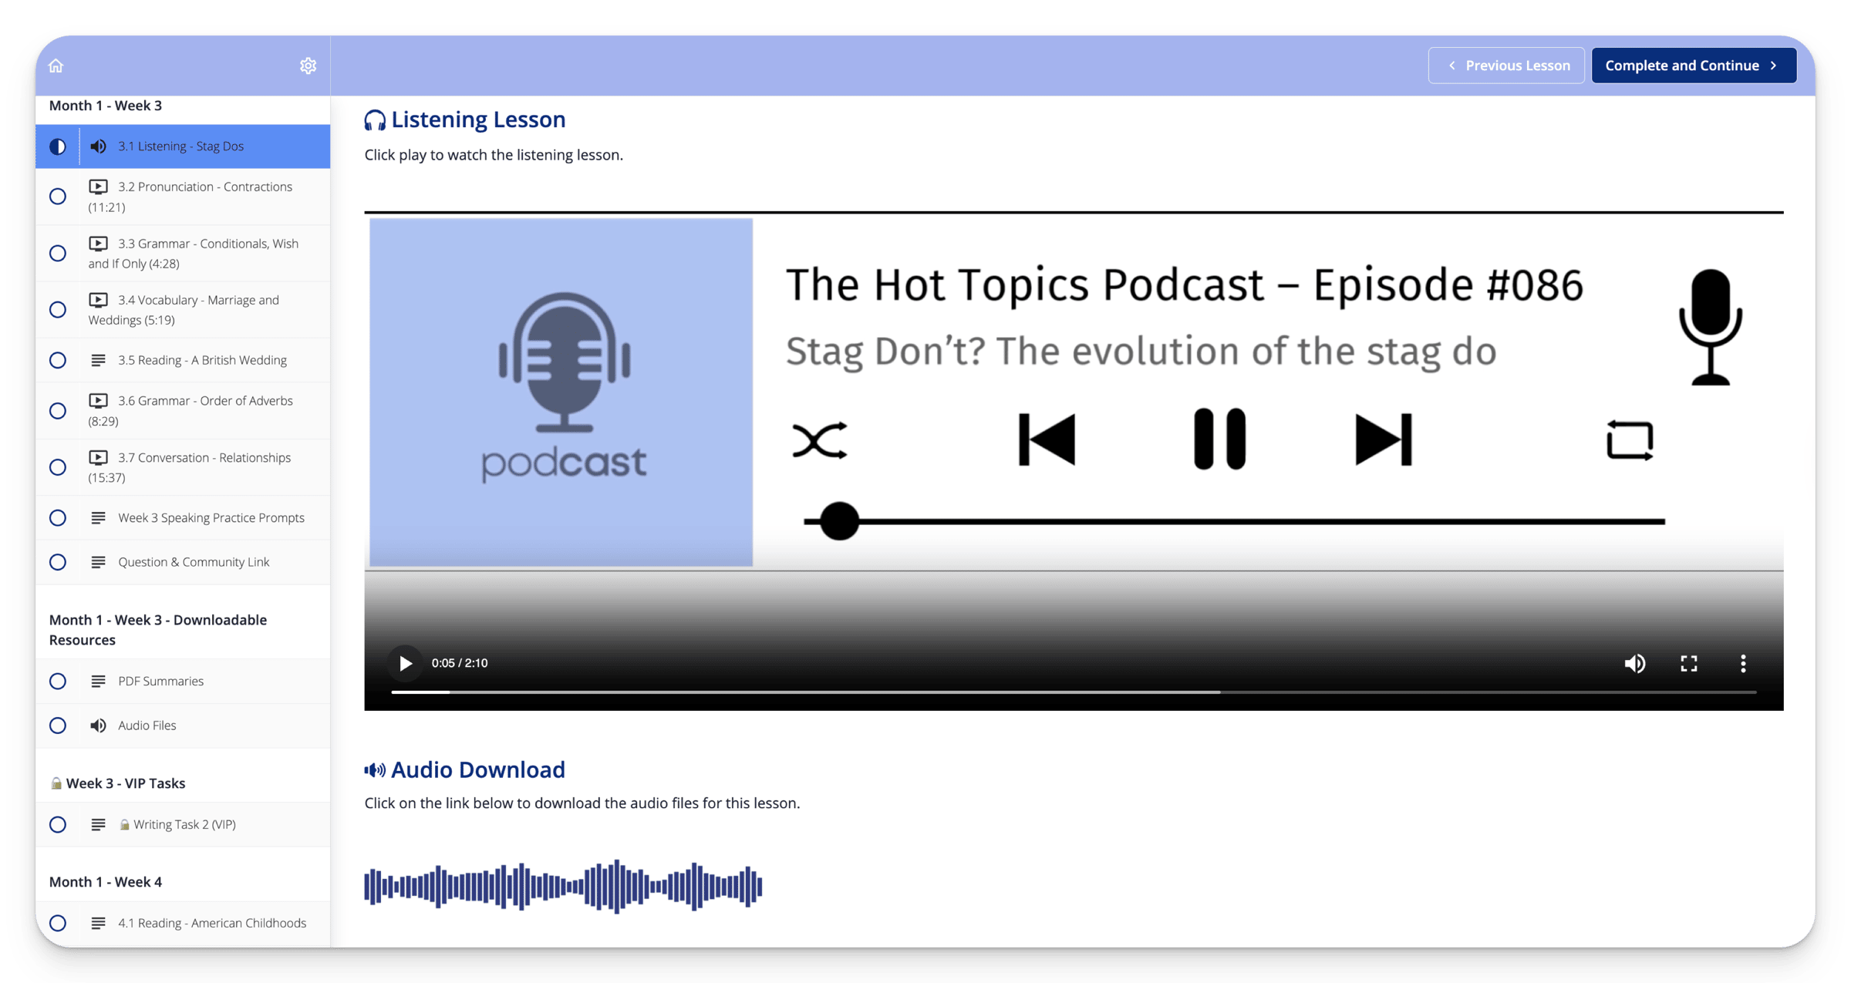This screenshot has height=983, width=1851.
Task: Click the home icon in sidebar header
Action: (x=56, y=66)
